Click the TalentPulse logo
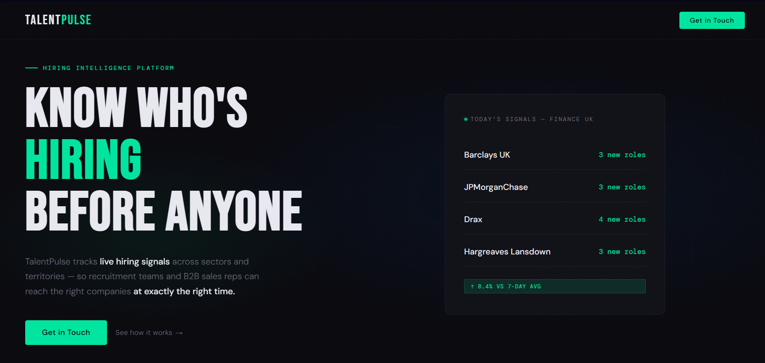Viewport: 765px width, 363px height. [58, 20]
